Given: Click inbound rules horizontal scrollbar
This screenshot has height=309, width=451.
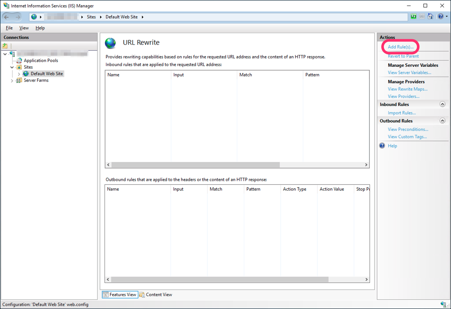Looking at the screenshot, I should (195, 165).
